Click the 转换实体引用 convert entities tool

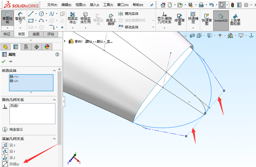coord(85,18)
